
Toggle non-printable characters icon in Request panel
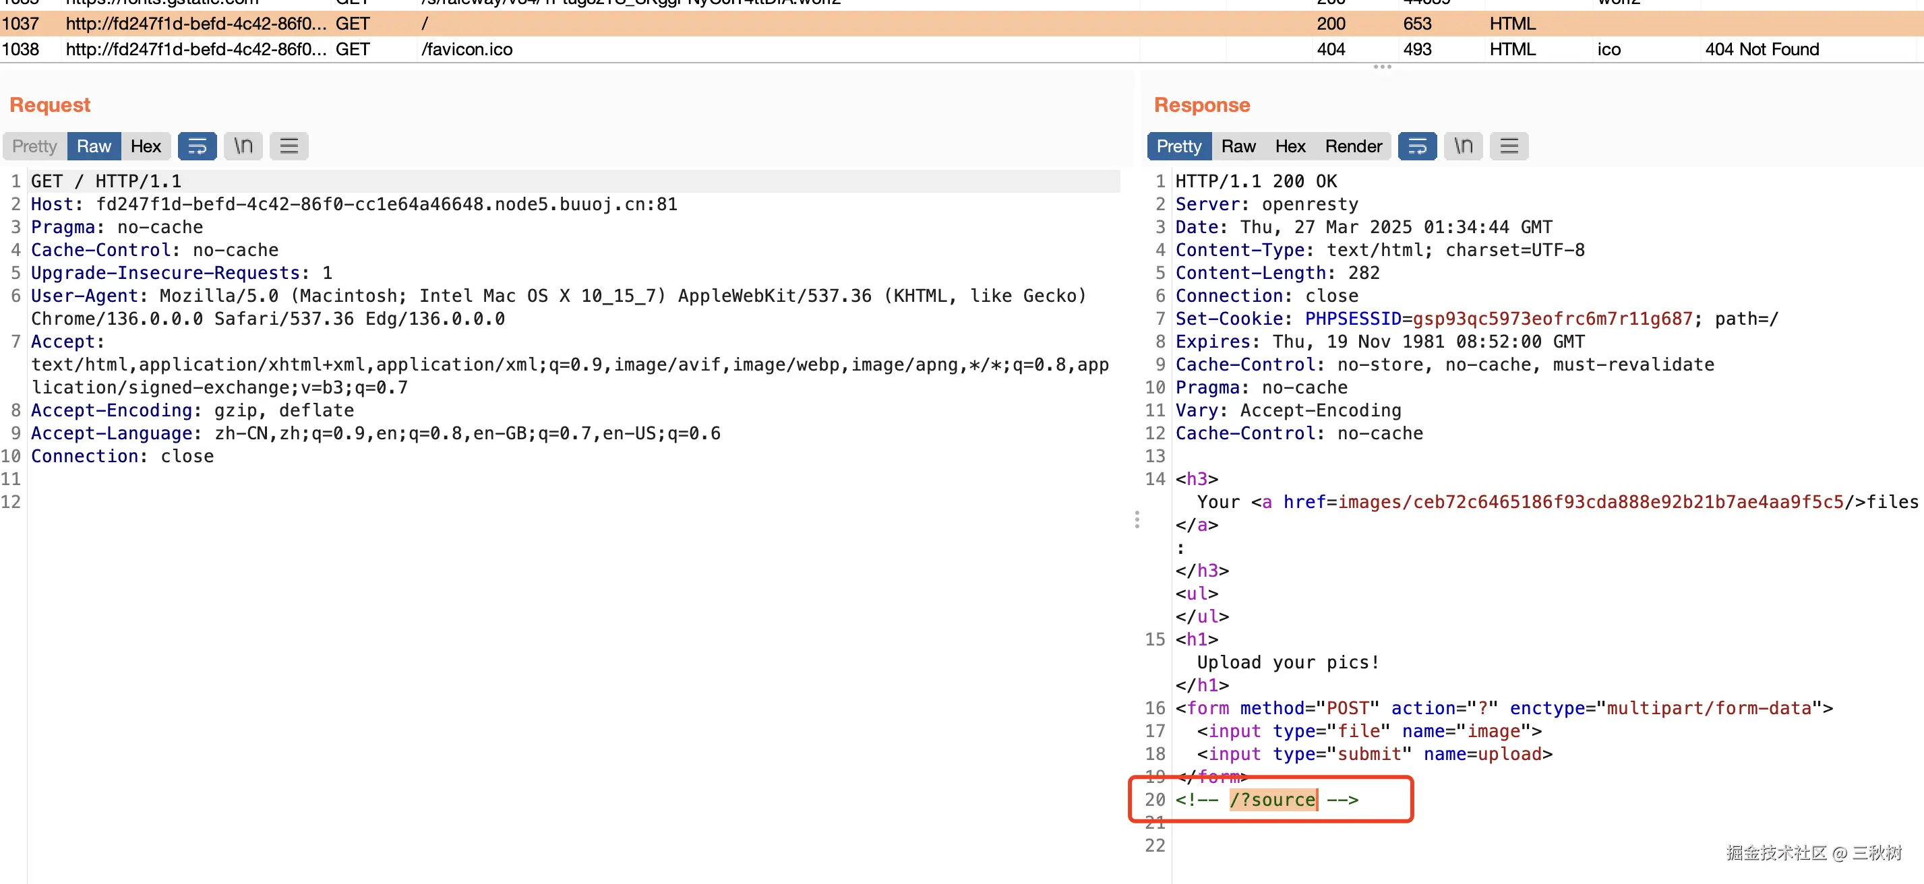tap(243, 146)
